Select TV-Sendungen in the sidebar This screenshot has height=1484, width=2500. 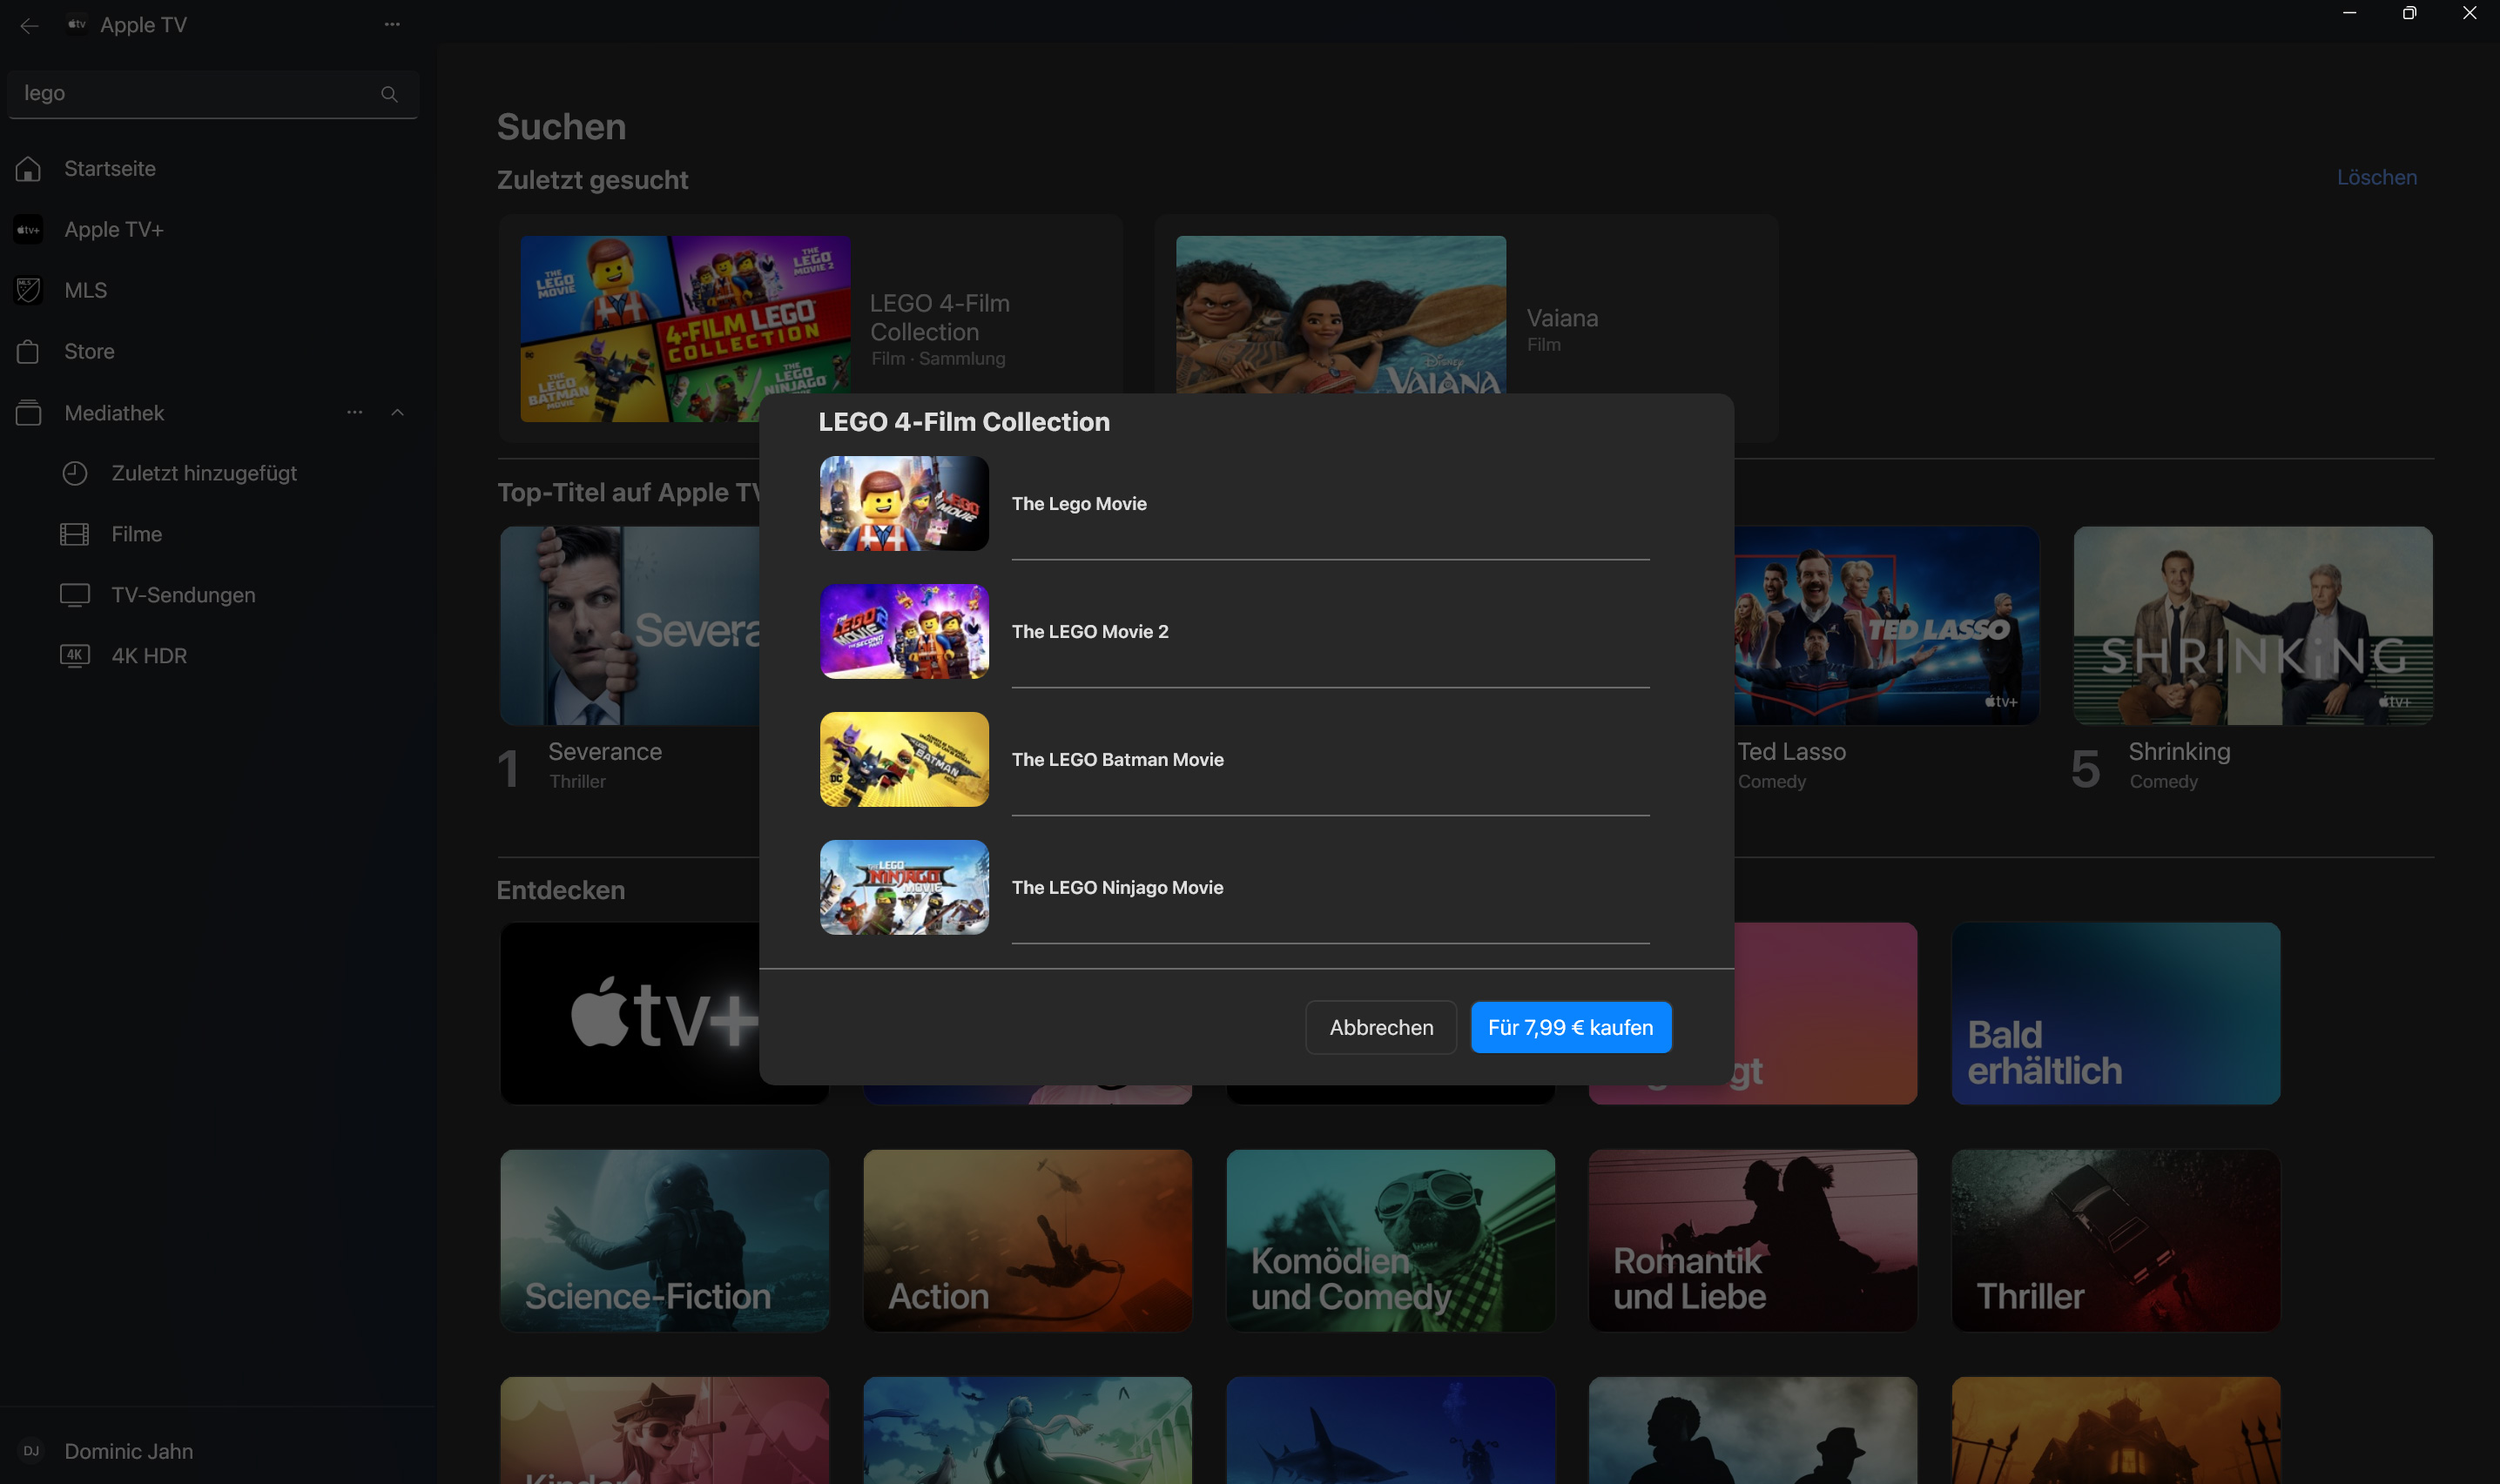(183, 595)
